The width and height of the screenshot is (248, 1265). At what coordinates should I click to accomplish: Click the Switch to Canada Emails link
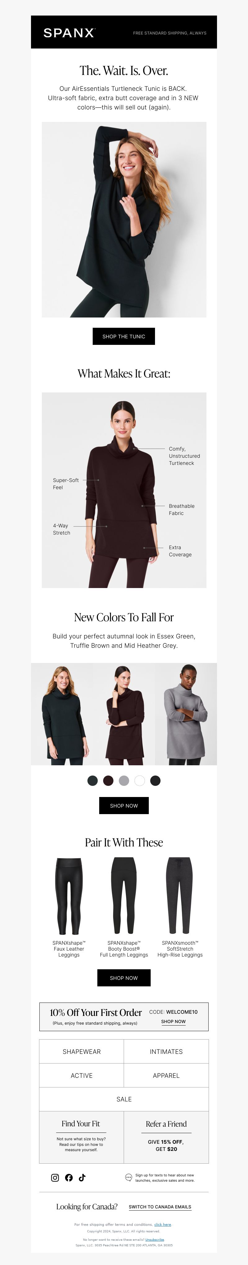point(160,1207)
